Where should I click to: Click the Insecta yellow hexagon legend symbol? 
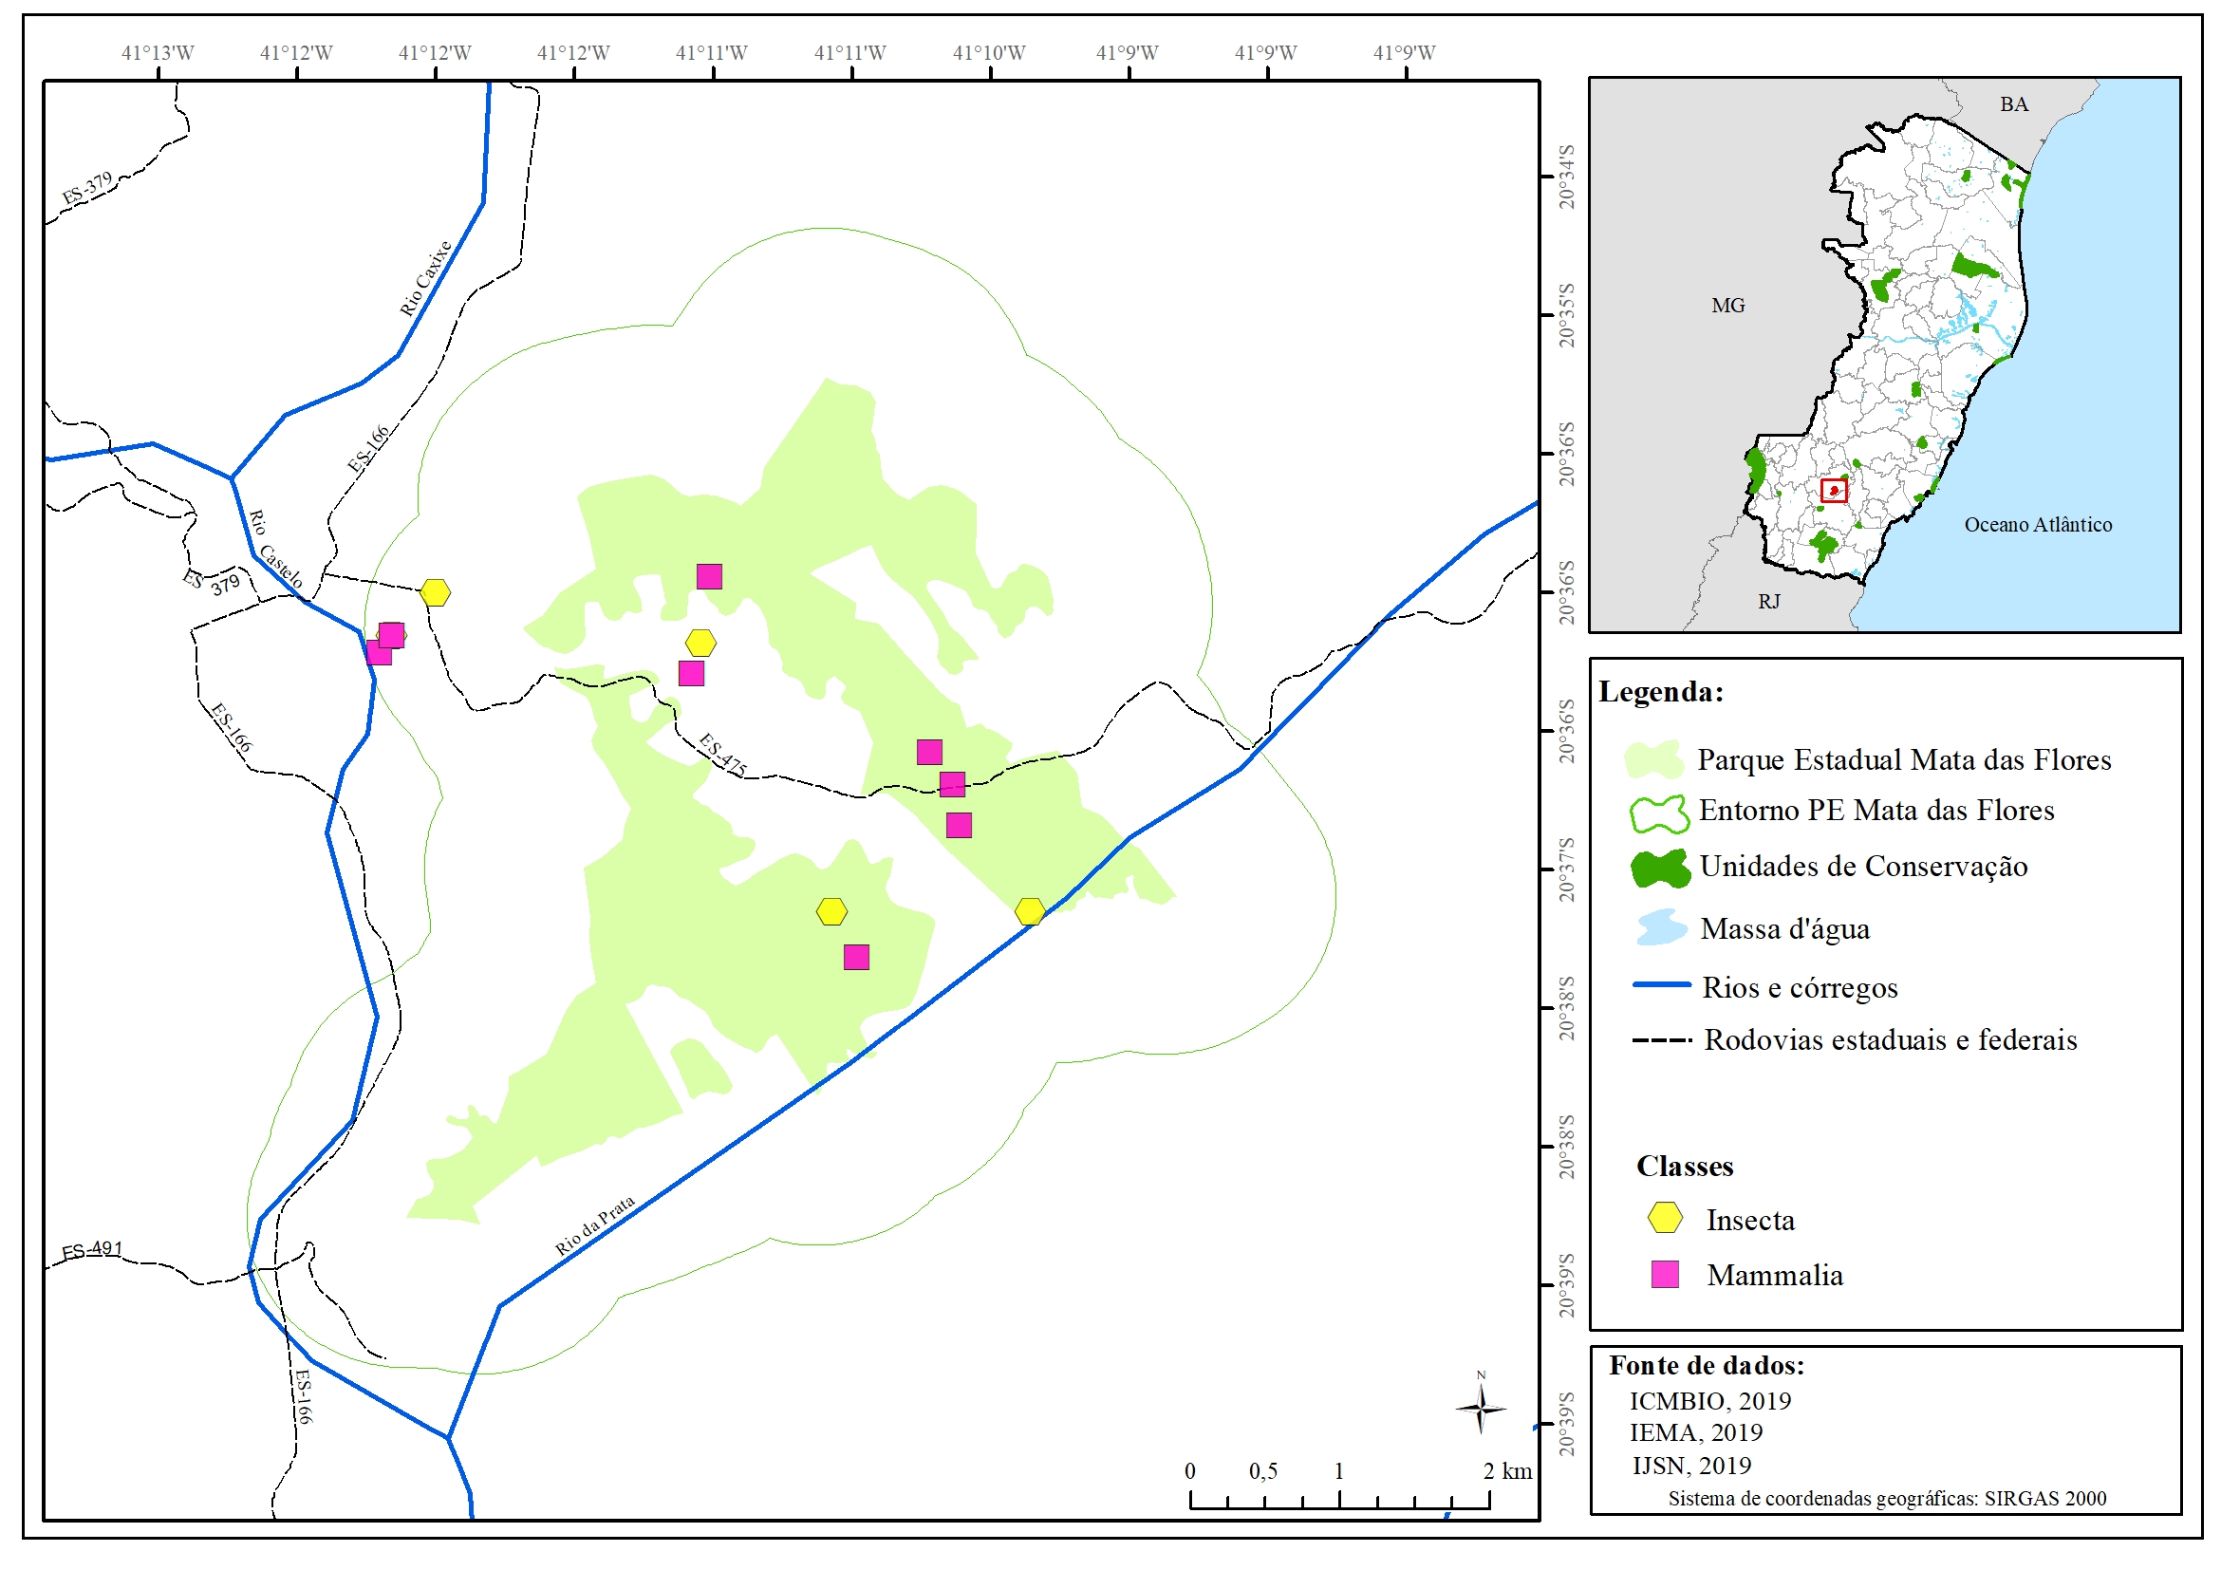(x=1665, y=1219)
